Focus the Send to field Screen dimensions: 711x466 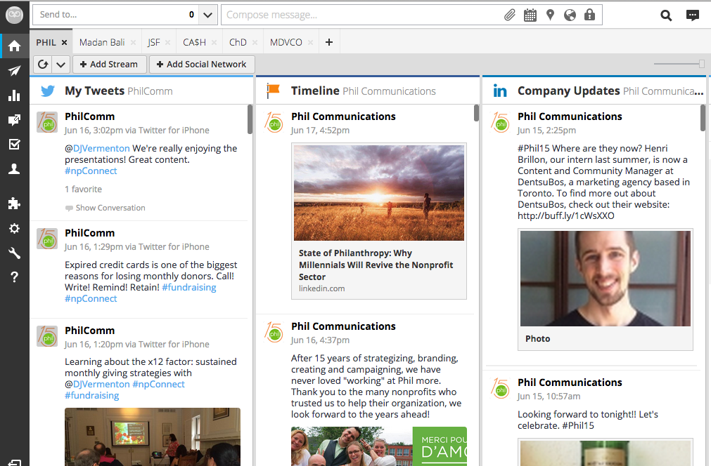click(109, 15)
